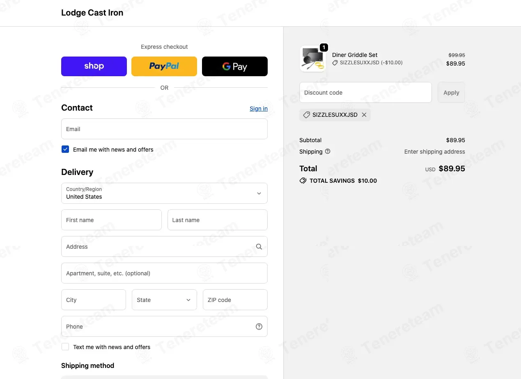Click the struck-through $99.95 price
Screen dimensions: 521x379
click(x=457, y=55)
